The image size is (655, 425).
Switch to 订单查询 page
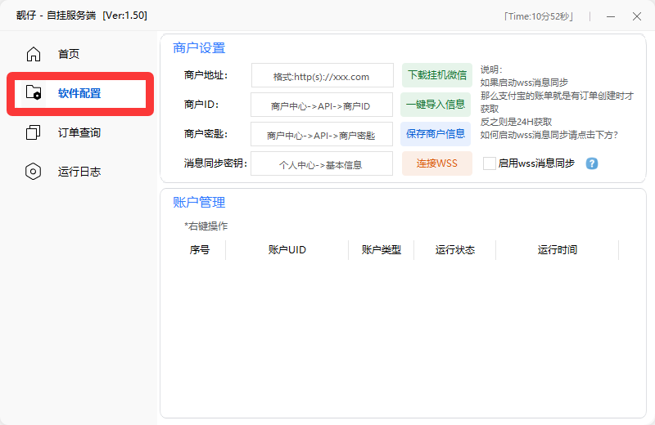pyautogui.click(x=79, y=132)
